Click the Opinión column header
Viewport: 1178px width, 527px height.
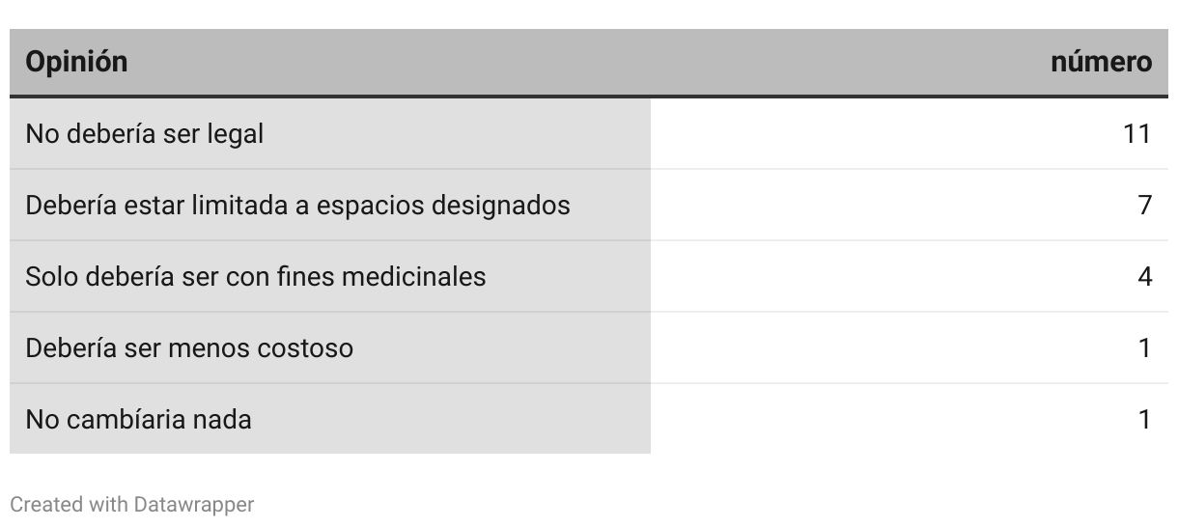click(76, 62)
